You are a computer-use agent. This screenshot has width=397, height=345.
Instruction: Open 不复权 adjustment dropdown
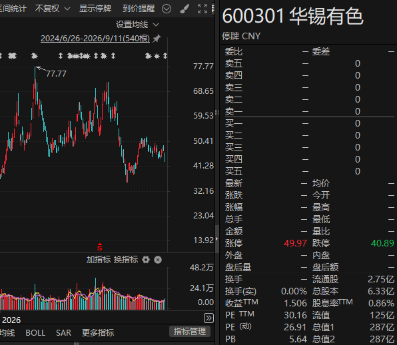53,9
